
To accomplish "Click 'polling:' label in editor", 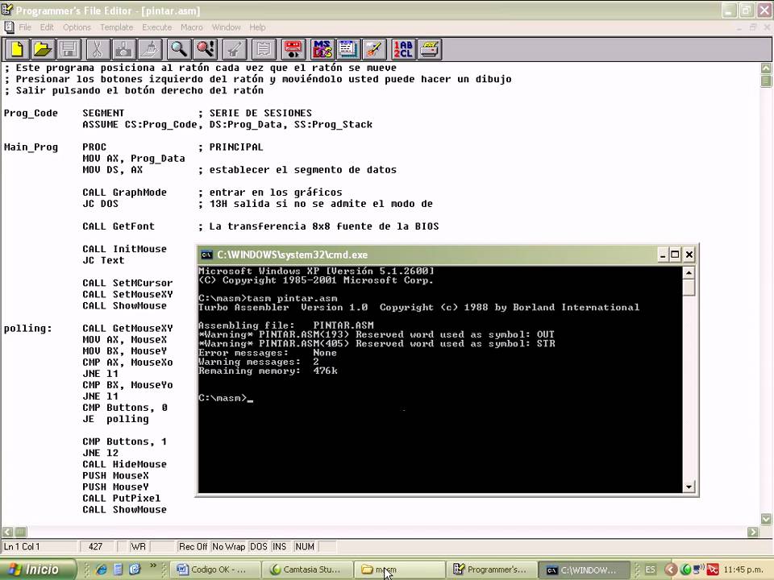I will (x=27, y=329).
